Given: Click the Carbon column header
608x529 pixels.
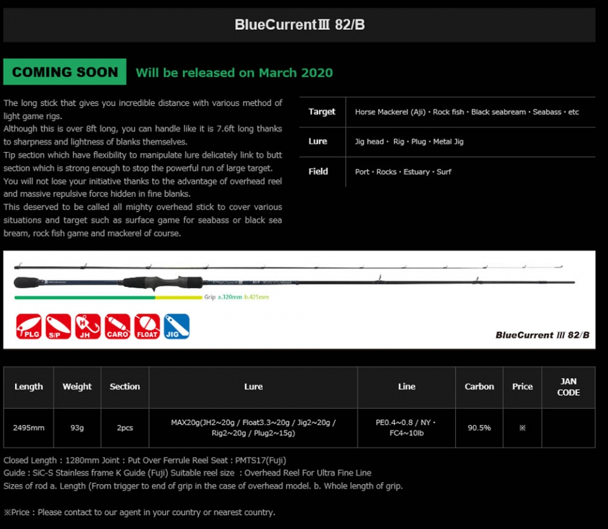Looking at the screenshot, I should 479,386.
